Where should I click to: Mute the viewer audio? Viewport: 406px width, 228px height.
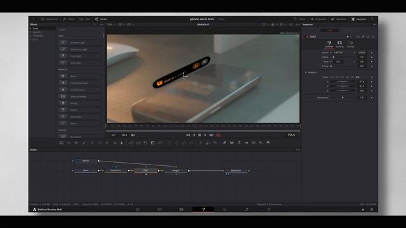(x=133, y=135)
